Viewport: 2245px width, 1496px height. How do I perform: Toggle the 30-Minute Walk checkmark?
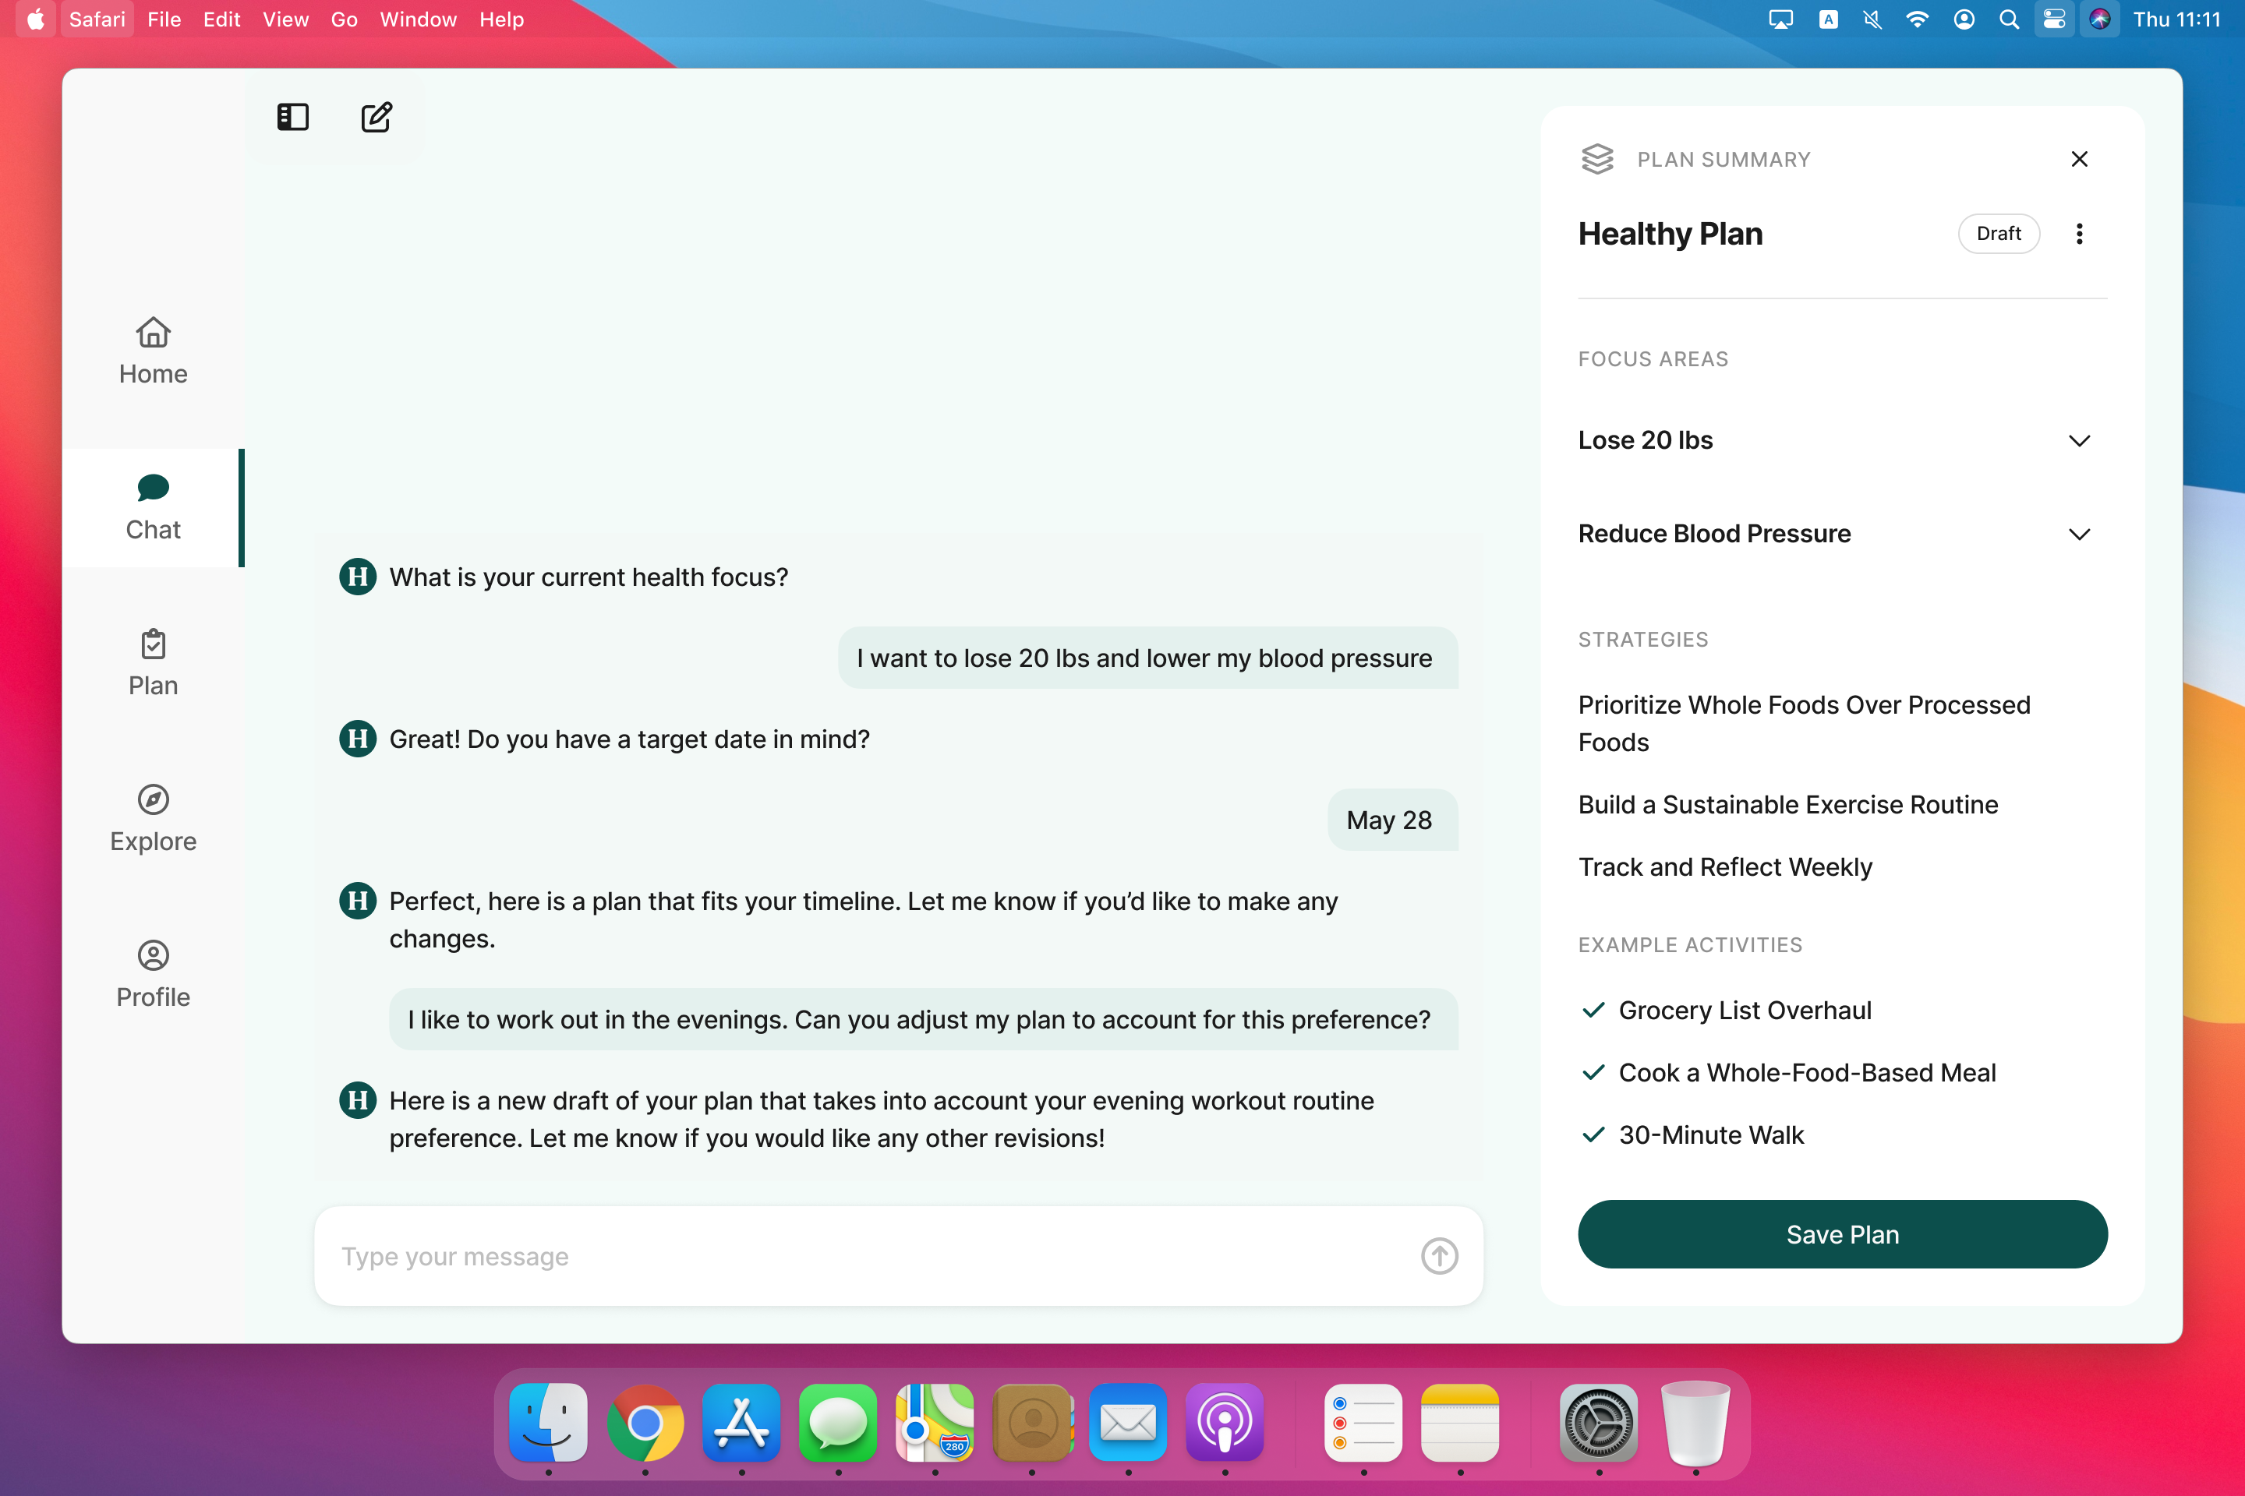point(1593,1134)
